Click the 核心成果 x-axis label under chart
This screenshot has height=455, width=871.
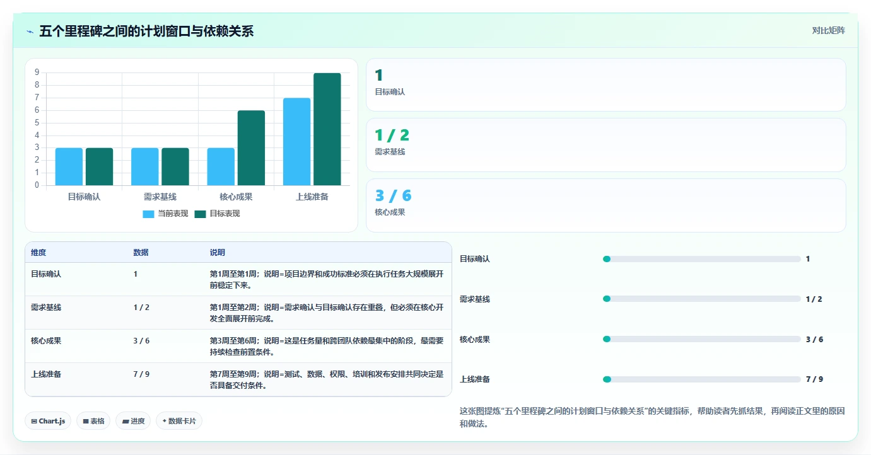236,197
